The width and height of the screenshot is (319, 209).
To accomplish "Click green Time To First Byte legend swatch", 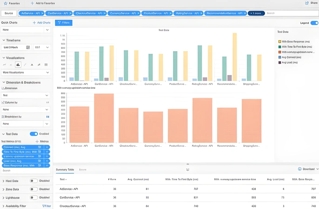I will click(x=280, y=47).
